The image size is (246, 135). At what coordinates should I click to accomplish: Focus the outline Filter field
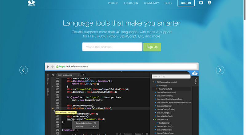[171, 77]
